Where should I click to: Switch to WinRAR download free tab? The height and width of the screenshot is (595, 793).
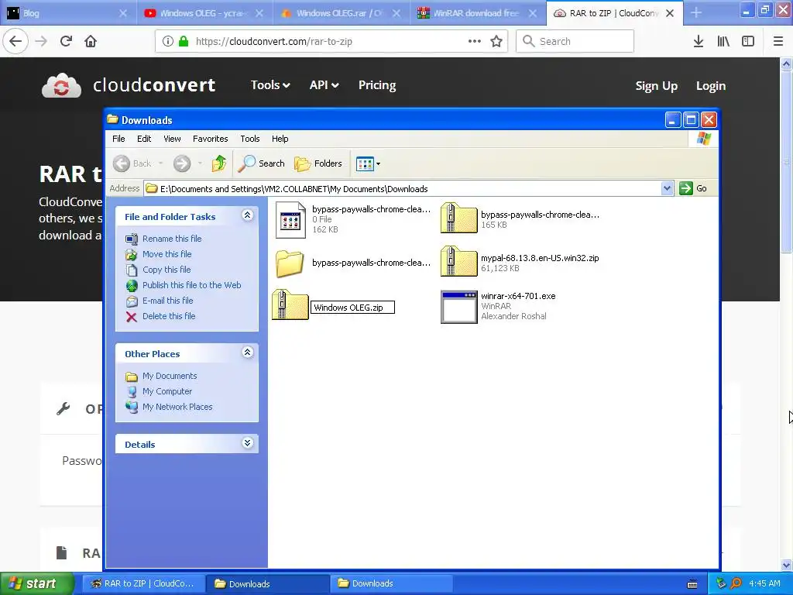[x=478, y=13]
